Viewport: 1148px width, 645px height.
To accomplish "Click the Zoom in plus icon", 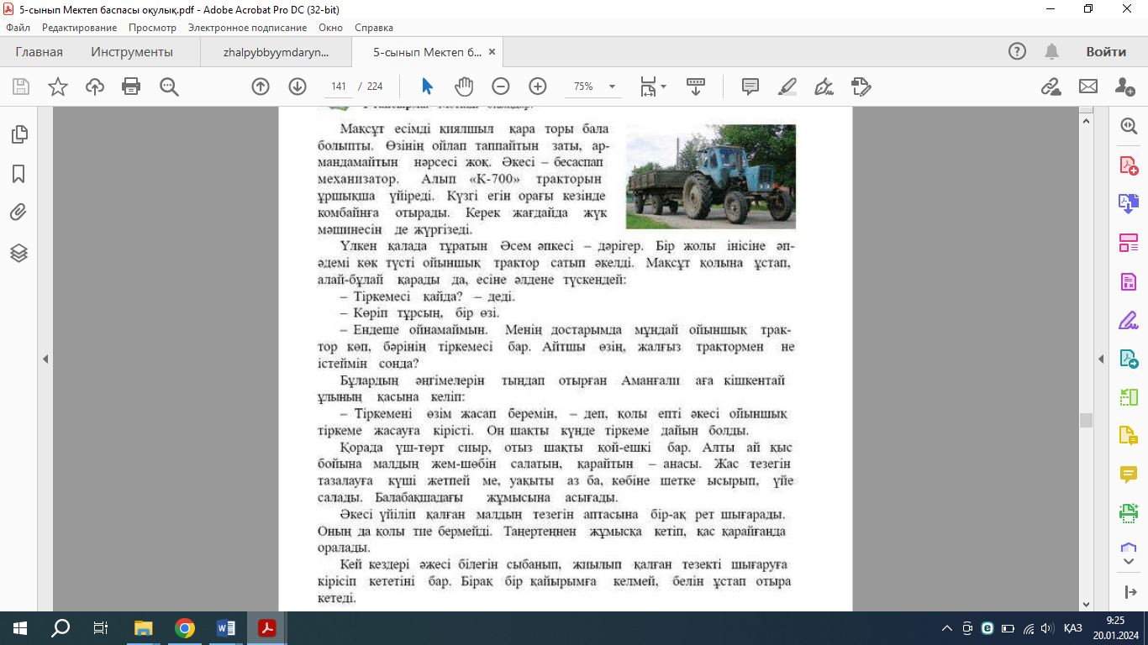I will [x=538, y=87].
